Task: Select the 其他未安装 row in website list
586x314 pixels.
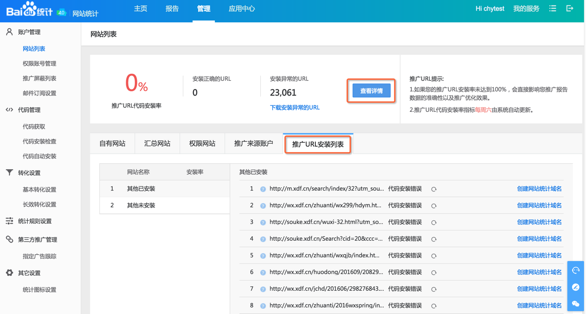Action: [141, 205]
